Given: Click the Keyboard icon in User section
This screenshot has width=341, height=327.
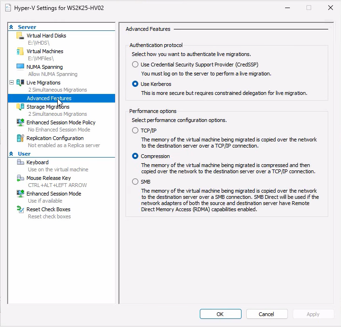Looking at the screenshot, I should coord(20,162).
